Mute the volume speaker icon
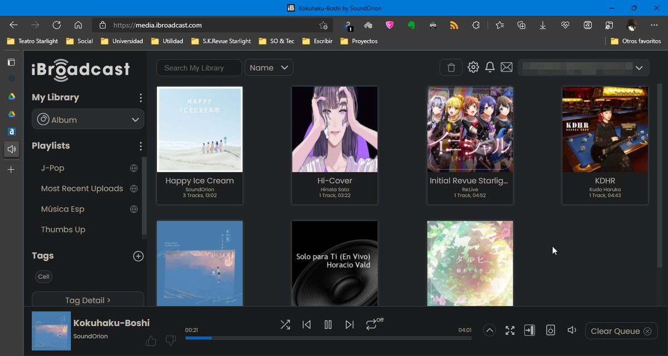The image size is (668, 356). click(571, 330)
